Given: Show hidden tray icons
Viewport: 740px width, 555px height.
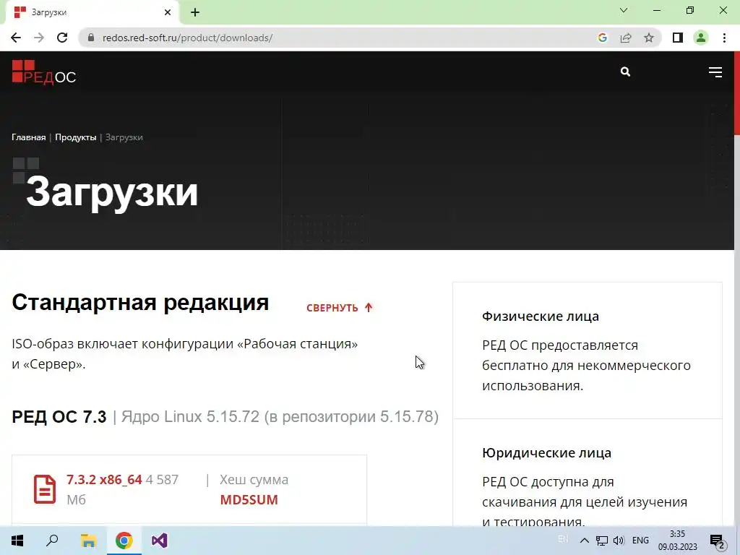Looking at the screenshot, I should pos(584,541).
